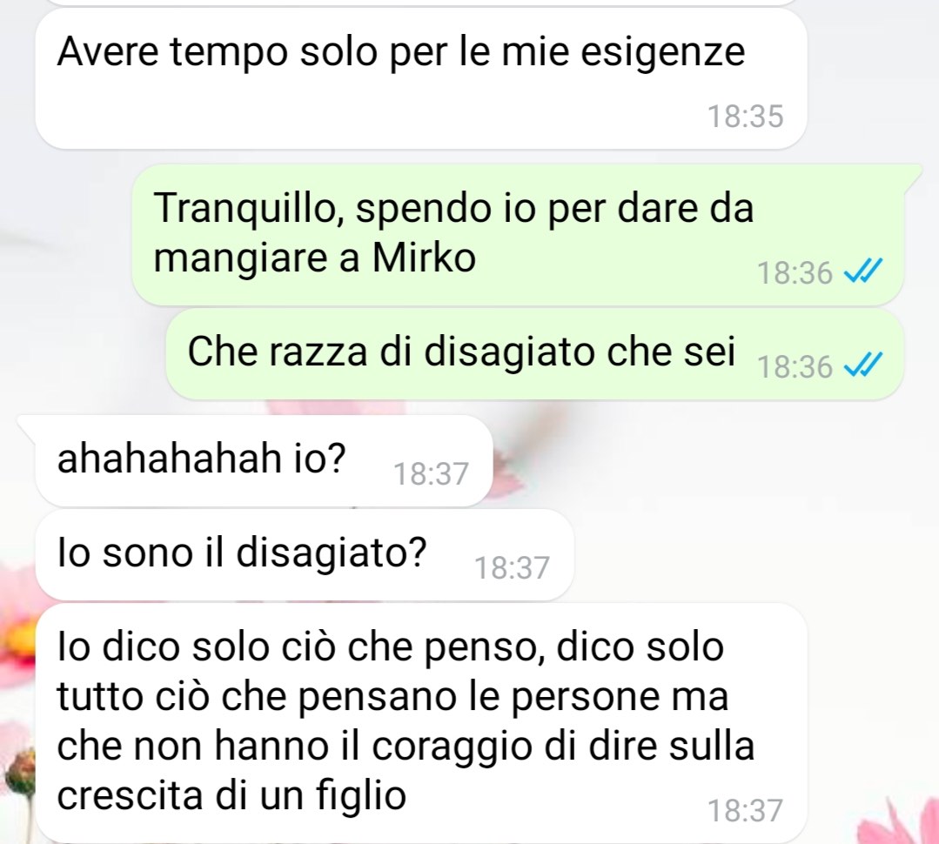The height and width of the screenshot is (844, 939).
Task: Tap the blue read-receipt checkmarks on the Mirko message
Action: click(x=863, y=271)
